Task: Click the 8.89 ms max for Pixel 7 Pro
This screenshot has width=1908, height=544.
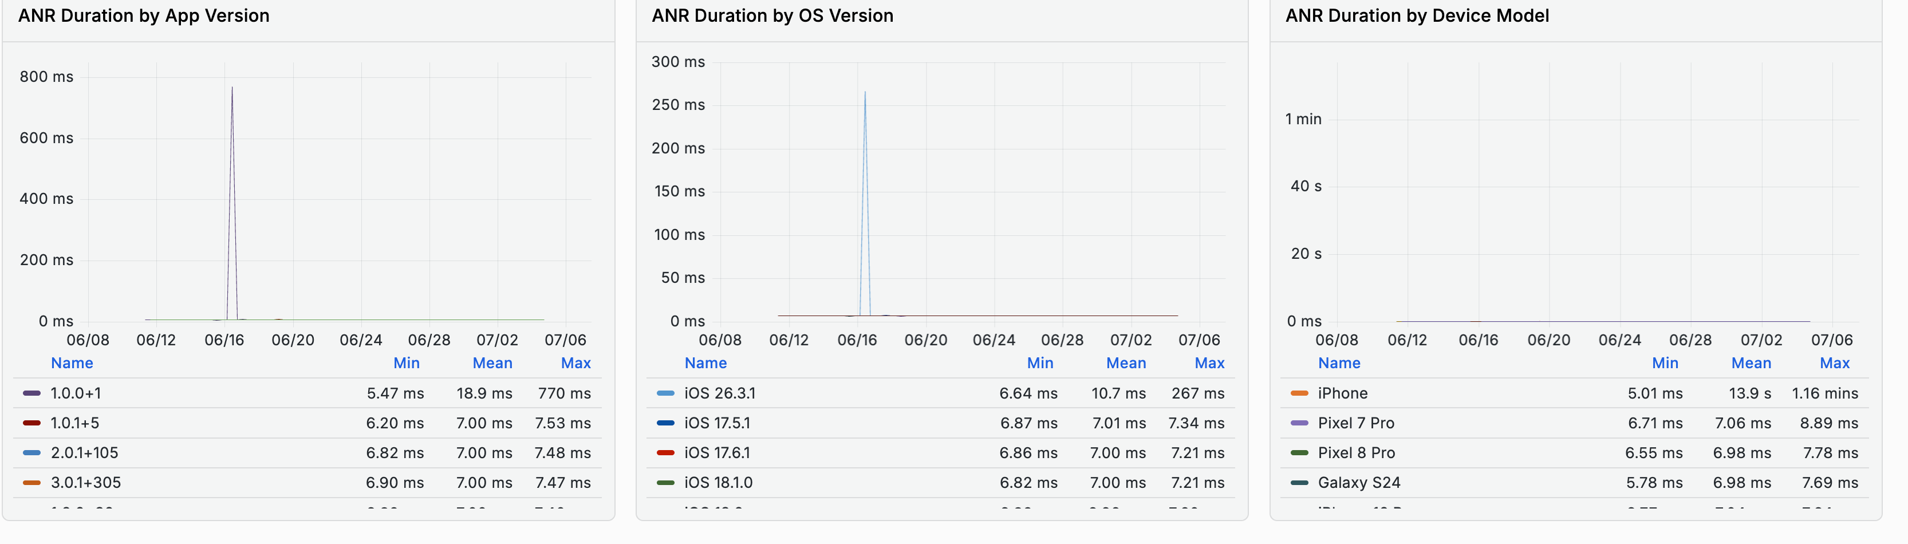Action: click(1830, 423)
